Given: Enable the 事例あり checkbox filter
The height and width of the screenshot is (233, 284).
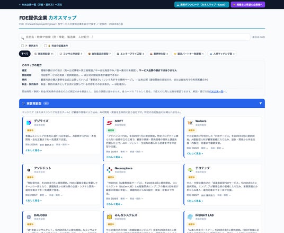Looking at the screenshot, I should pos(23,46).
